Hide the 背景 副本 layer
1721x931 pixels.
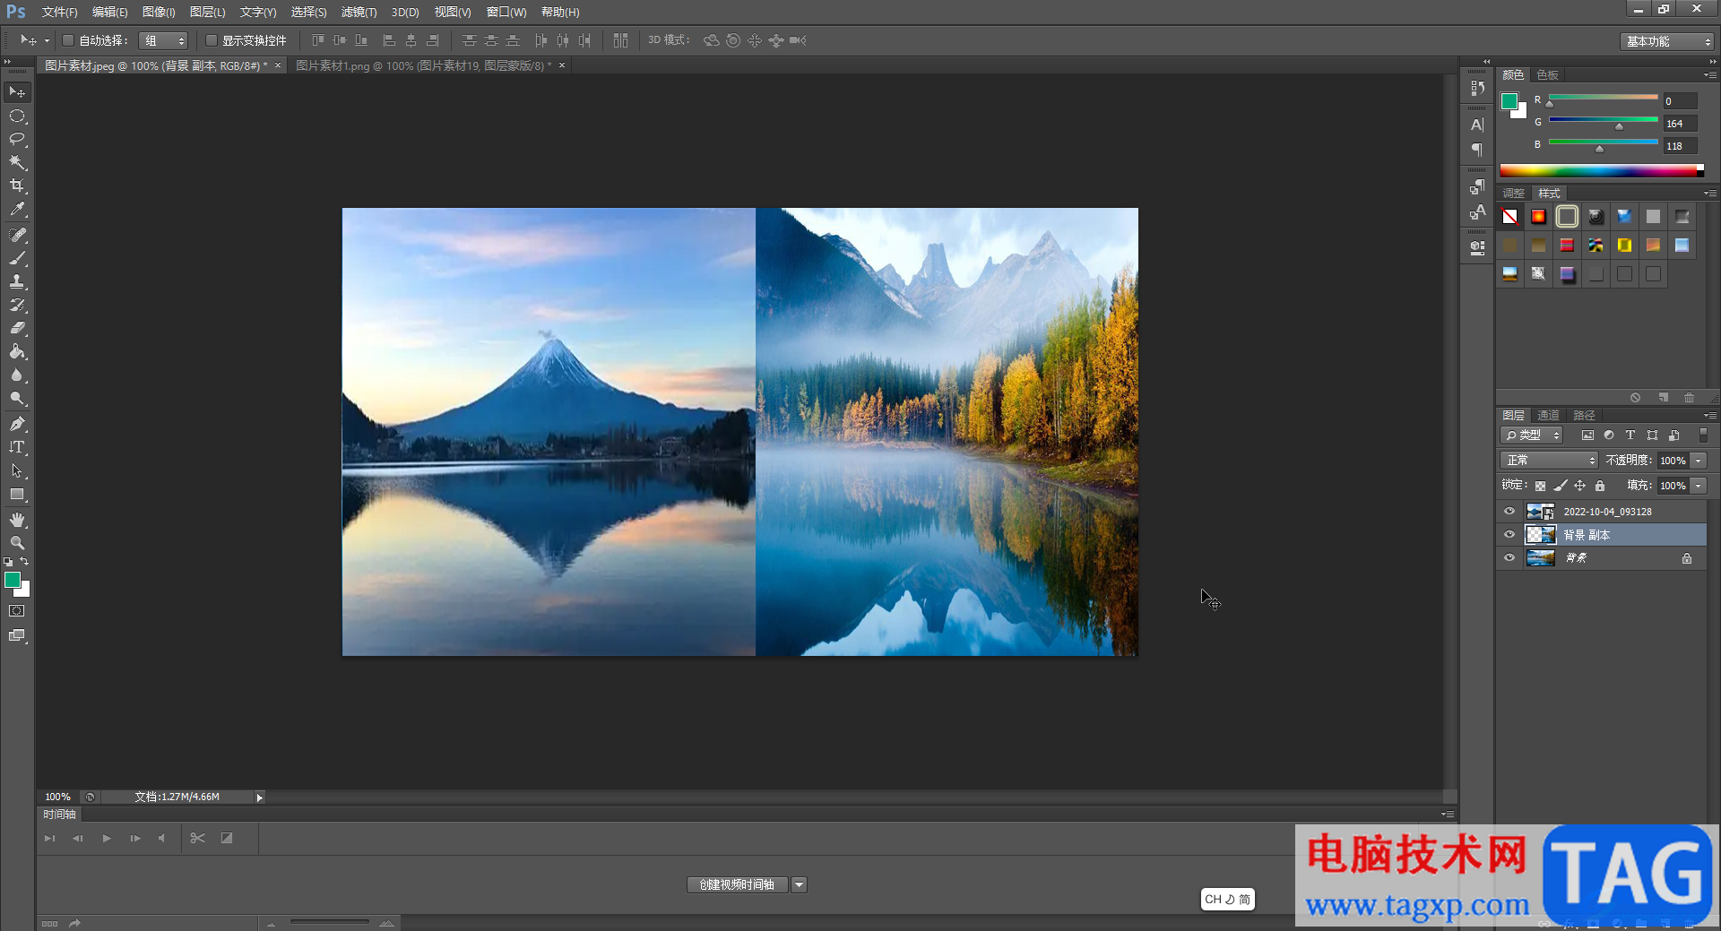(1509, 535)
